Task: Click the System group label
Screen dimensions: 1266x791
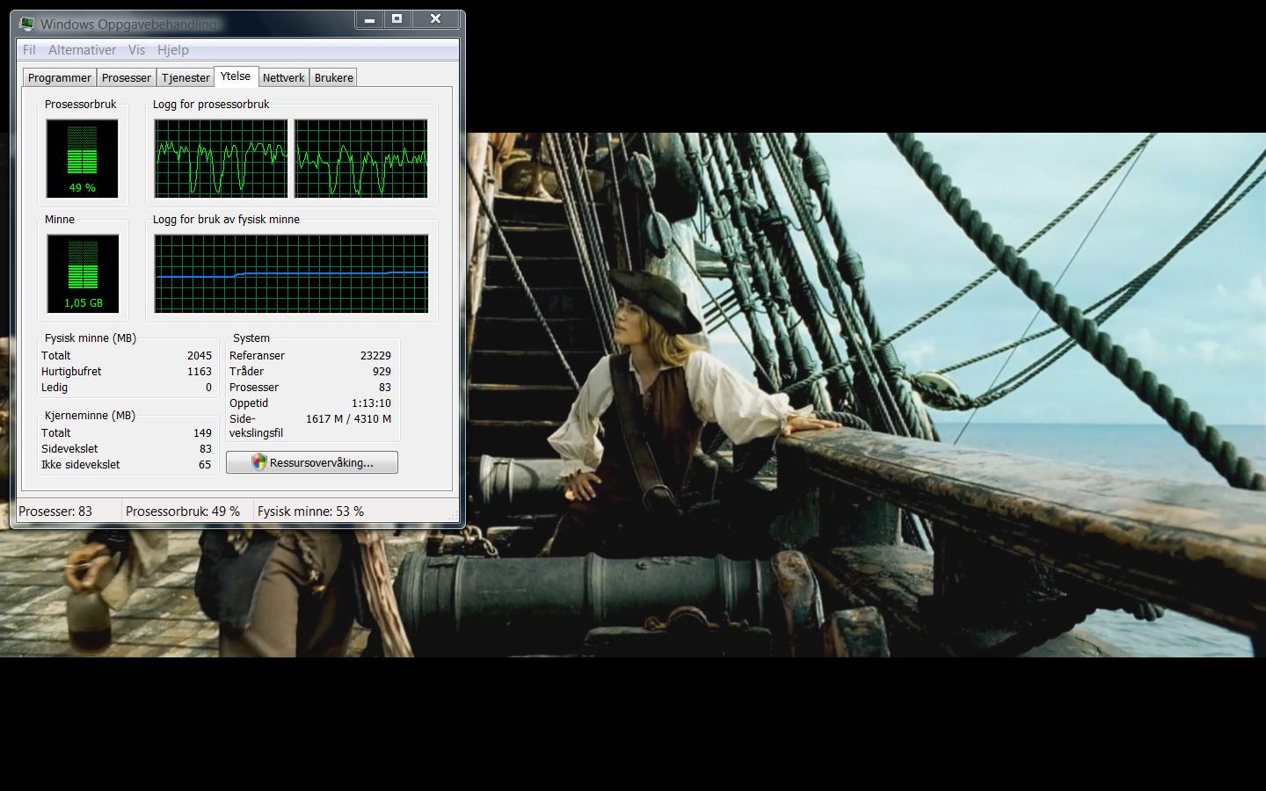Action: [x=251, y=338]
